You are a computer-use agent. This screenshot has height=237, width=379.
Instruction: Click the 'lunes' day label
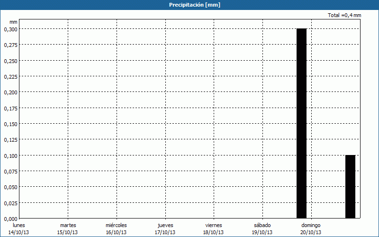click(x=19, y=225)
